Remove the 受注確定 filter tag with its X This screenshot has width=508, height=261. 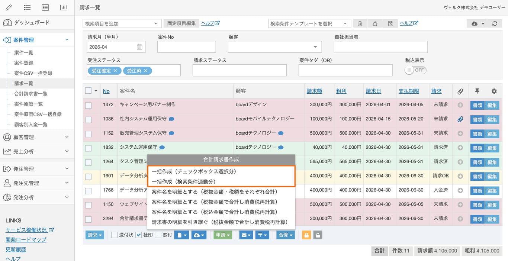click(115, 71)
